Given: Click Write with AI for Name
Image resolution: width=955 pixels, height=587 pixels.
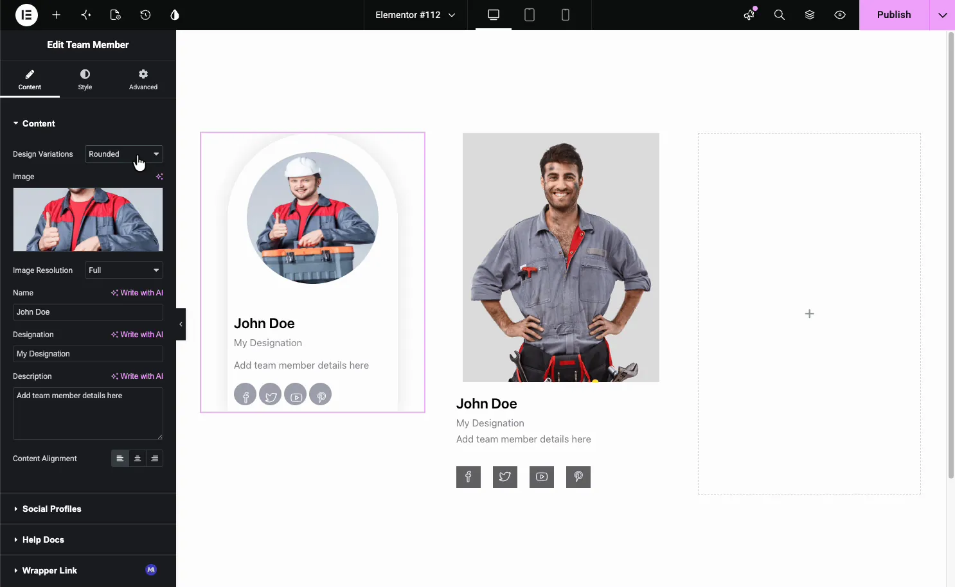Looking at the screenshot, I should pos(137,293).
